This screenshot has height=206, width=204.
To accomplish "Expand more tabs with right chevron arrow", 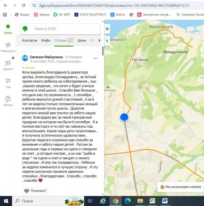I will coord(99,40).
